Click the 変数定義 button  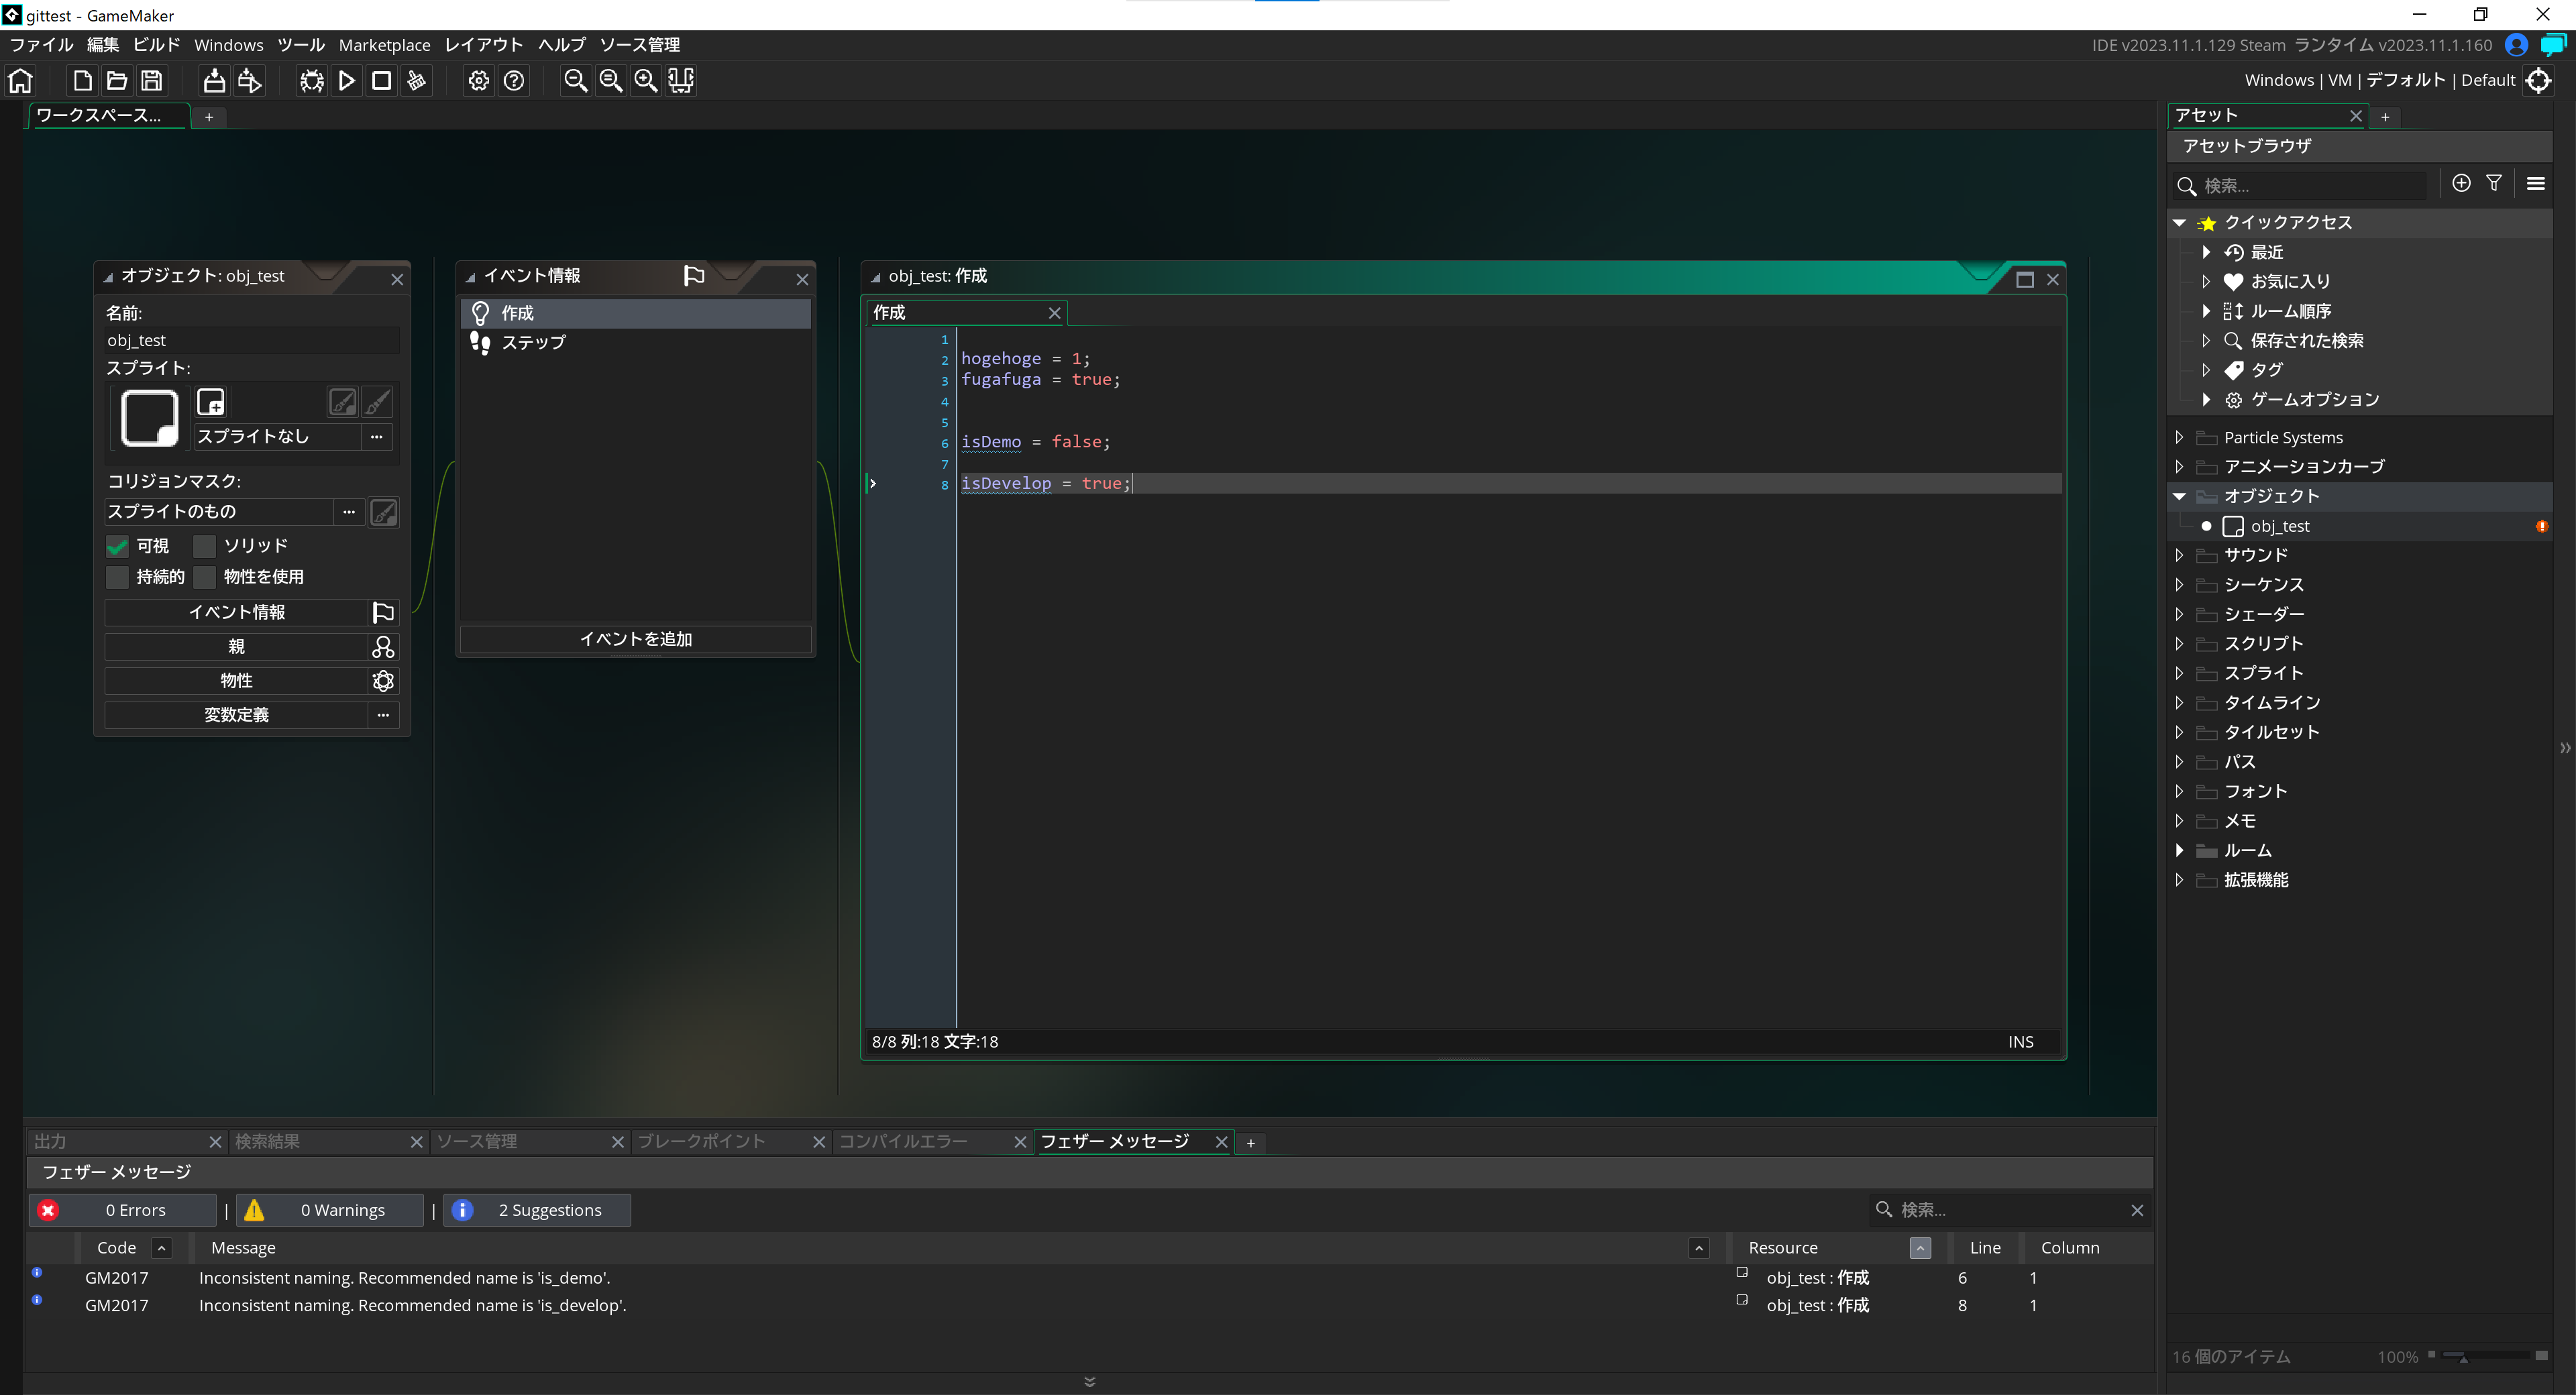click(237, 715)
